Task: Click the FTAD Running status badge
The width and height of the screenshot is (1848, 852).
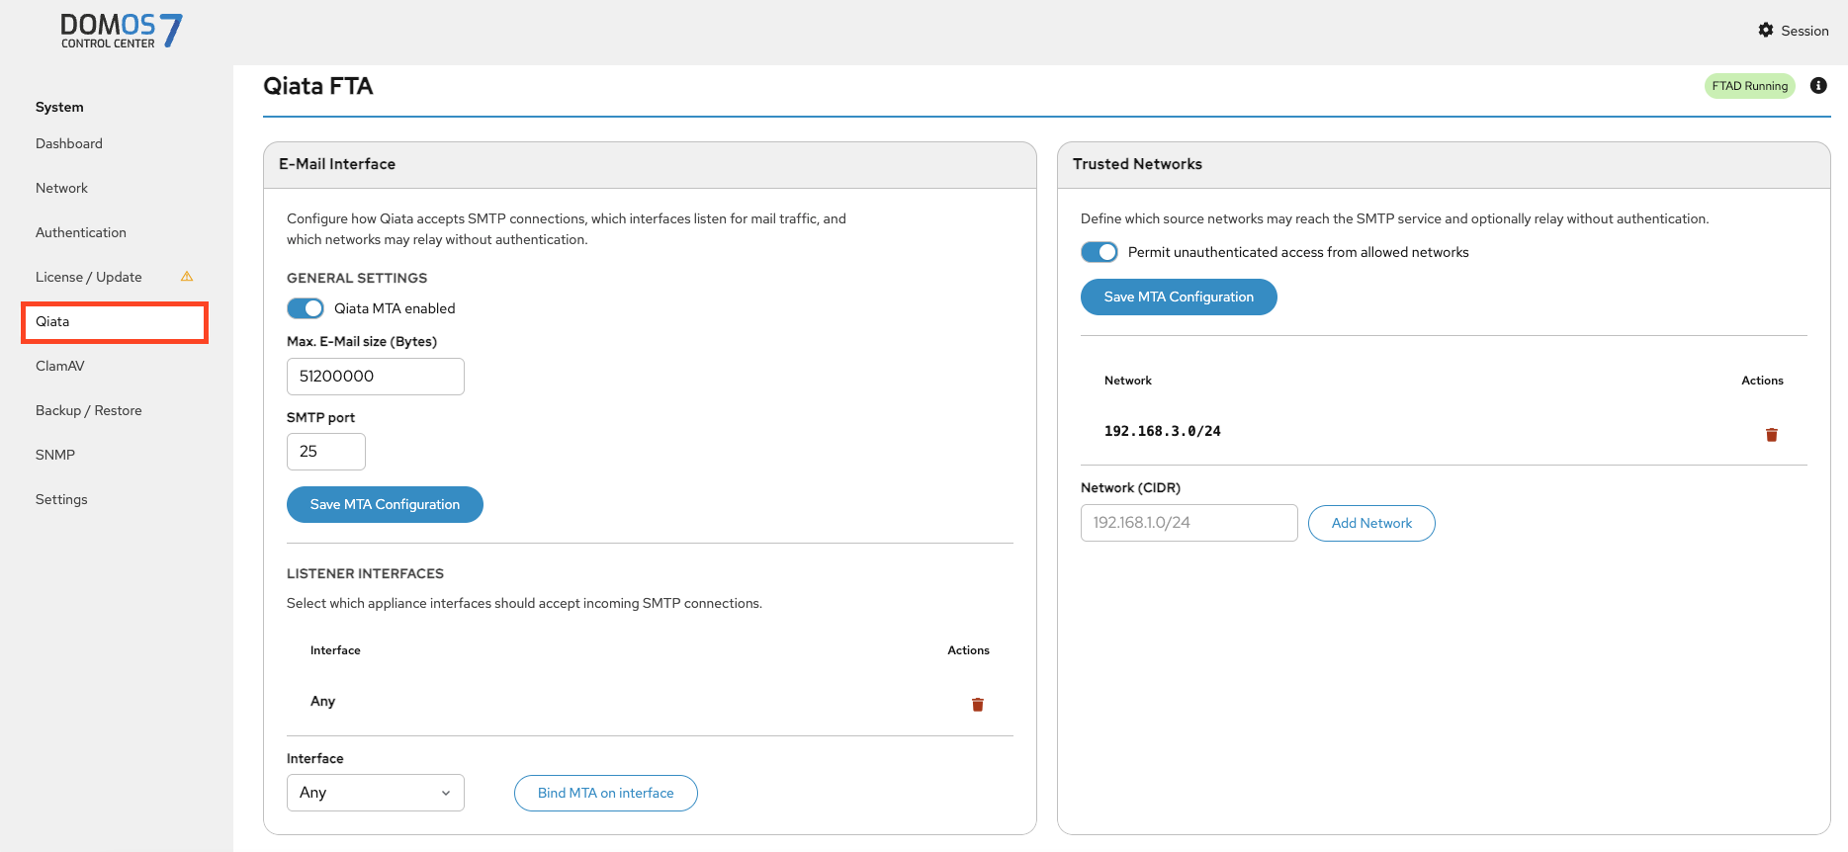Action: pos(1750,86)
